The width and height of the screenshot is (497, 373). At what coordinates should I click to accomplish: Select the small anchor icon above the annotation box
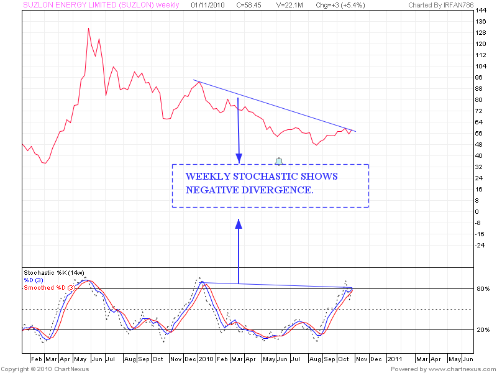point(280,161)
